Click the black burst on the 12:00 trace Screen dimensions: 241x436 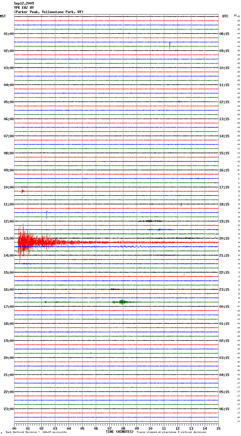[x=150, y=221]
